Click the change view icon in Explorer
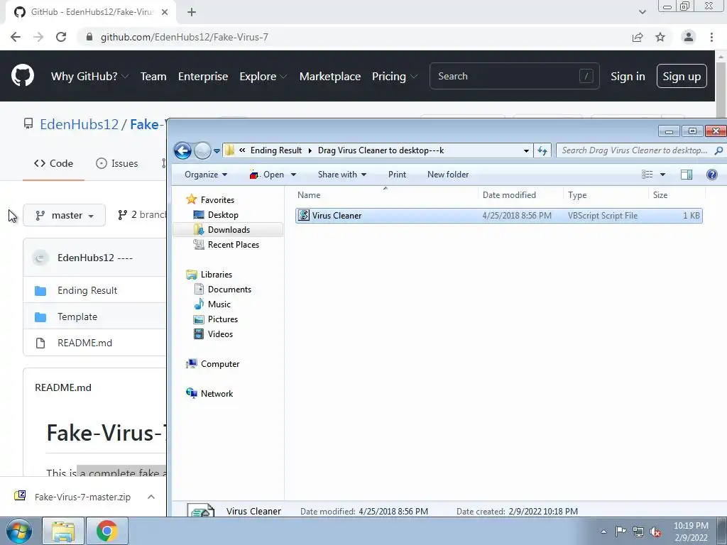This screenshot has width=727, height=545. point(647,175)
